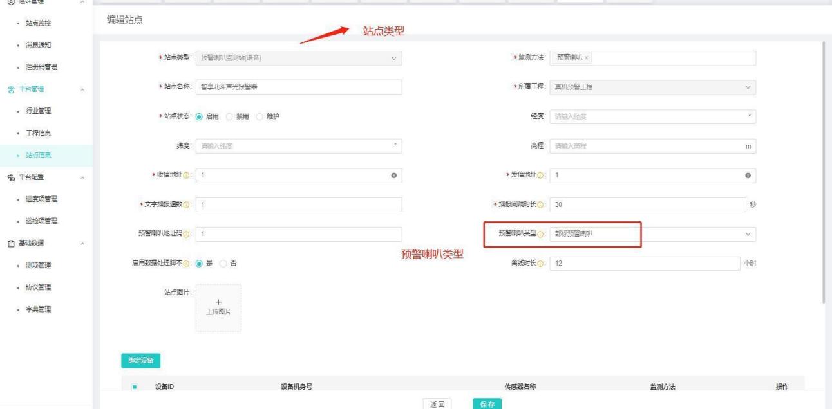Click the info icon beside 收信地址

(x=185, y=176)
